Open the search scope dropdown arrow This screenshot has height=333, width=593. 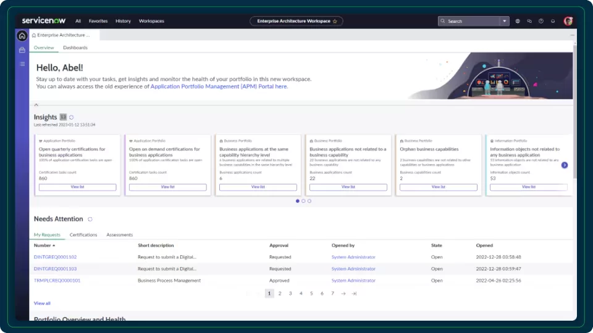504,21
